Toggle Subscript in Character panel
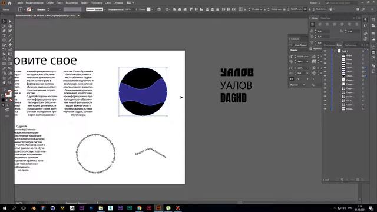Image resolution: width=377 pixels, height=212 pixels. click(313, 79)
